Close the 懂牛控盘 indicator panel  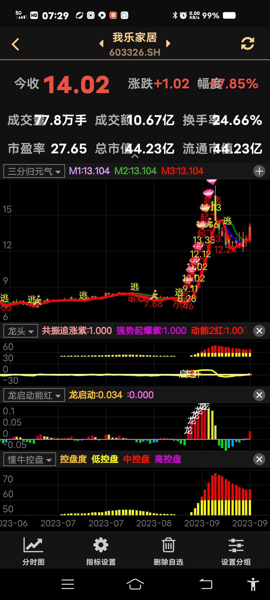[x=259, y=459]
